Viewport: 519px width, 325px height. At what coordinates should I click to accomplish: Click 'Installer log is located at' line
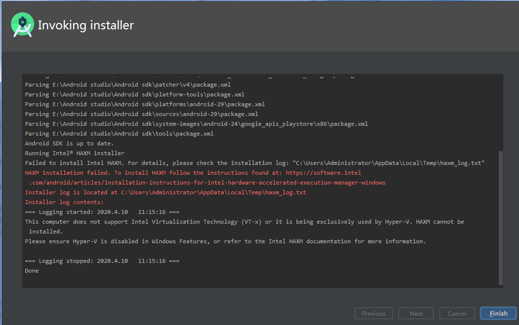tap(166, 192)
